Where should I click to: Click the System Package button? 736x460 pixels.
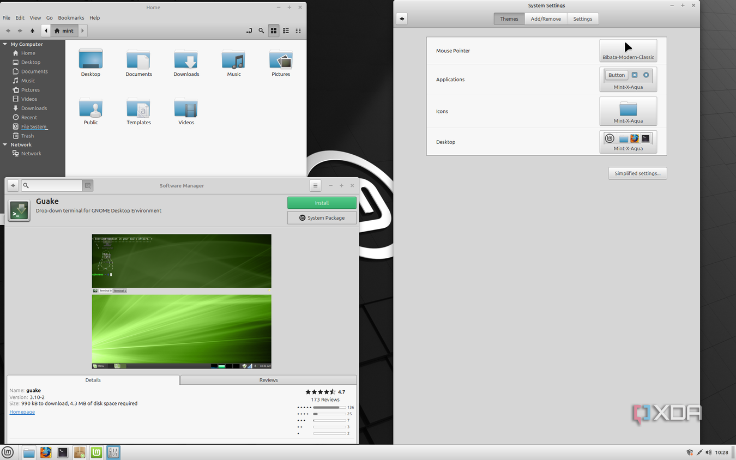(322, 217)
